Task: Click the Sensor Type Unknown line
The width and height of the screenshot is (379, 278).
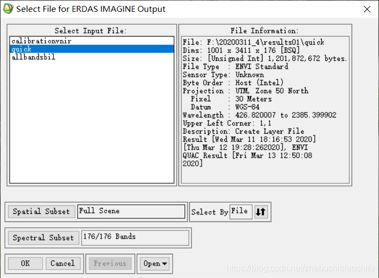Action: click(223, 75)
